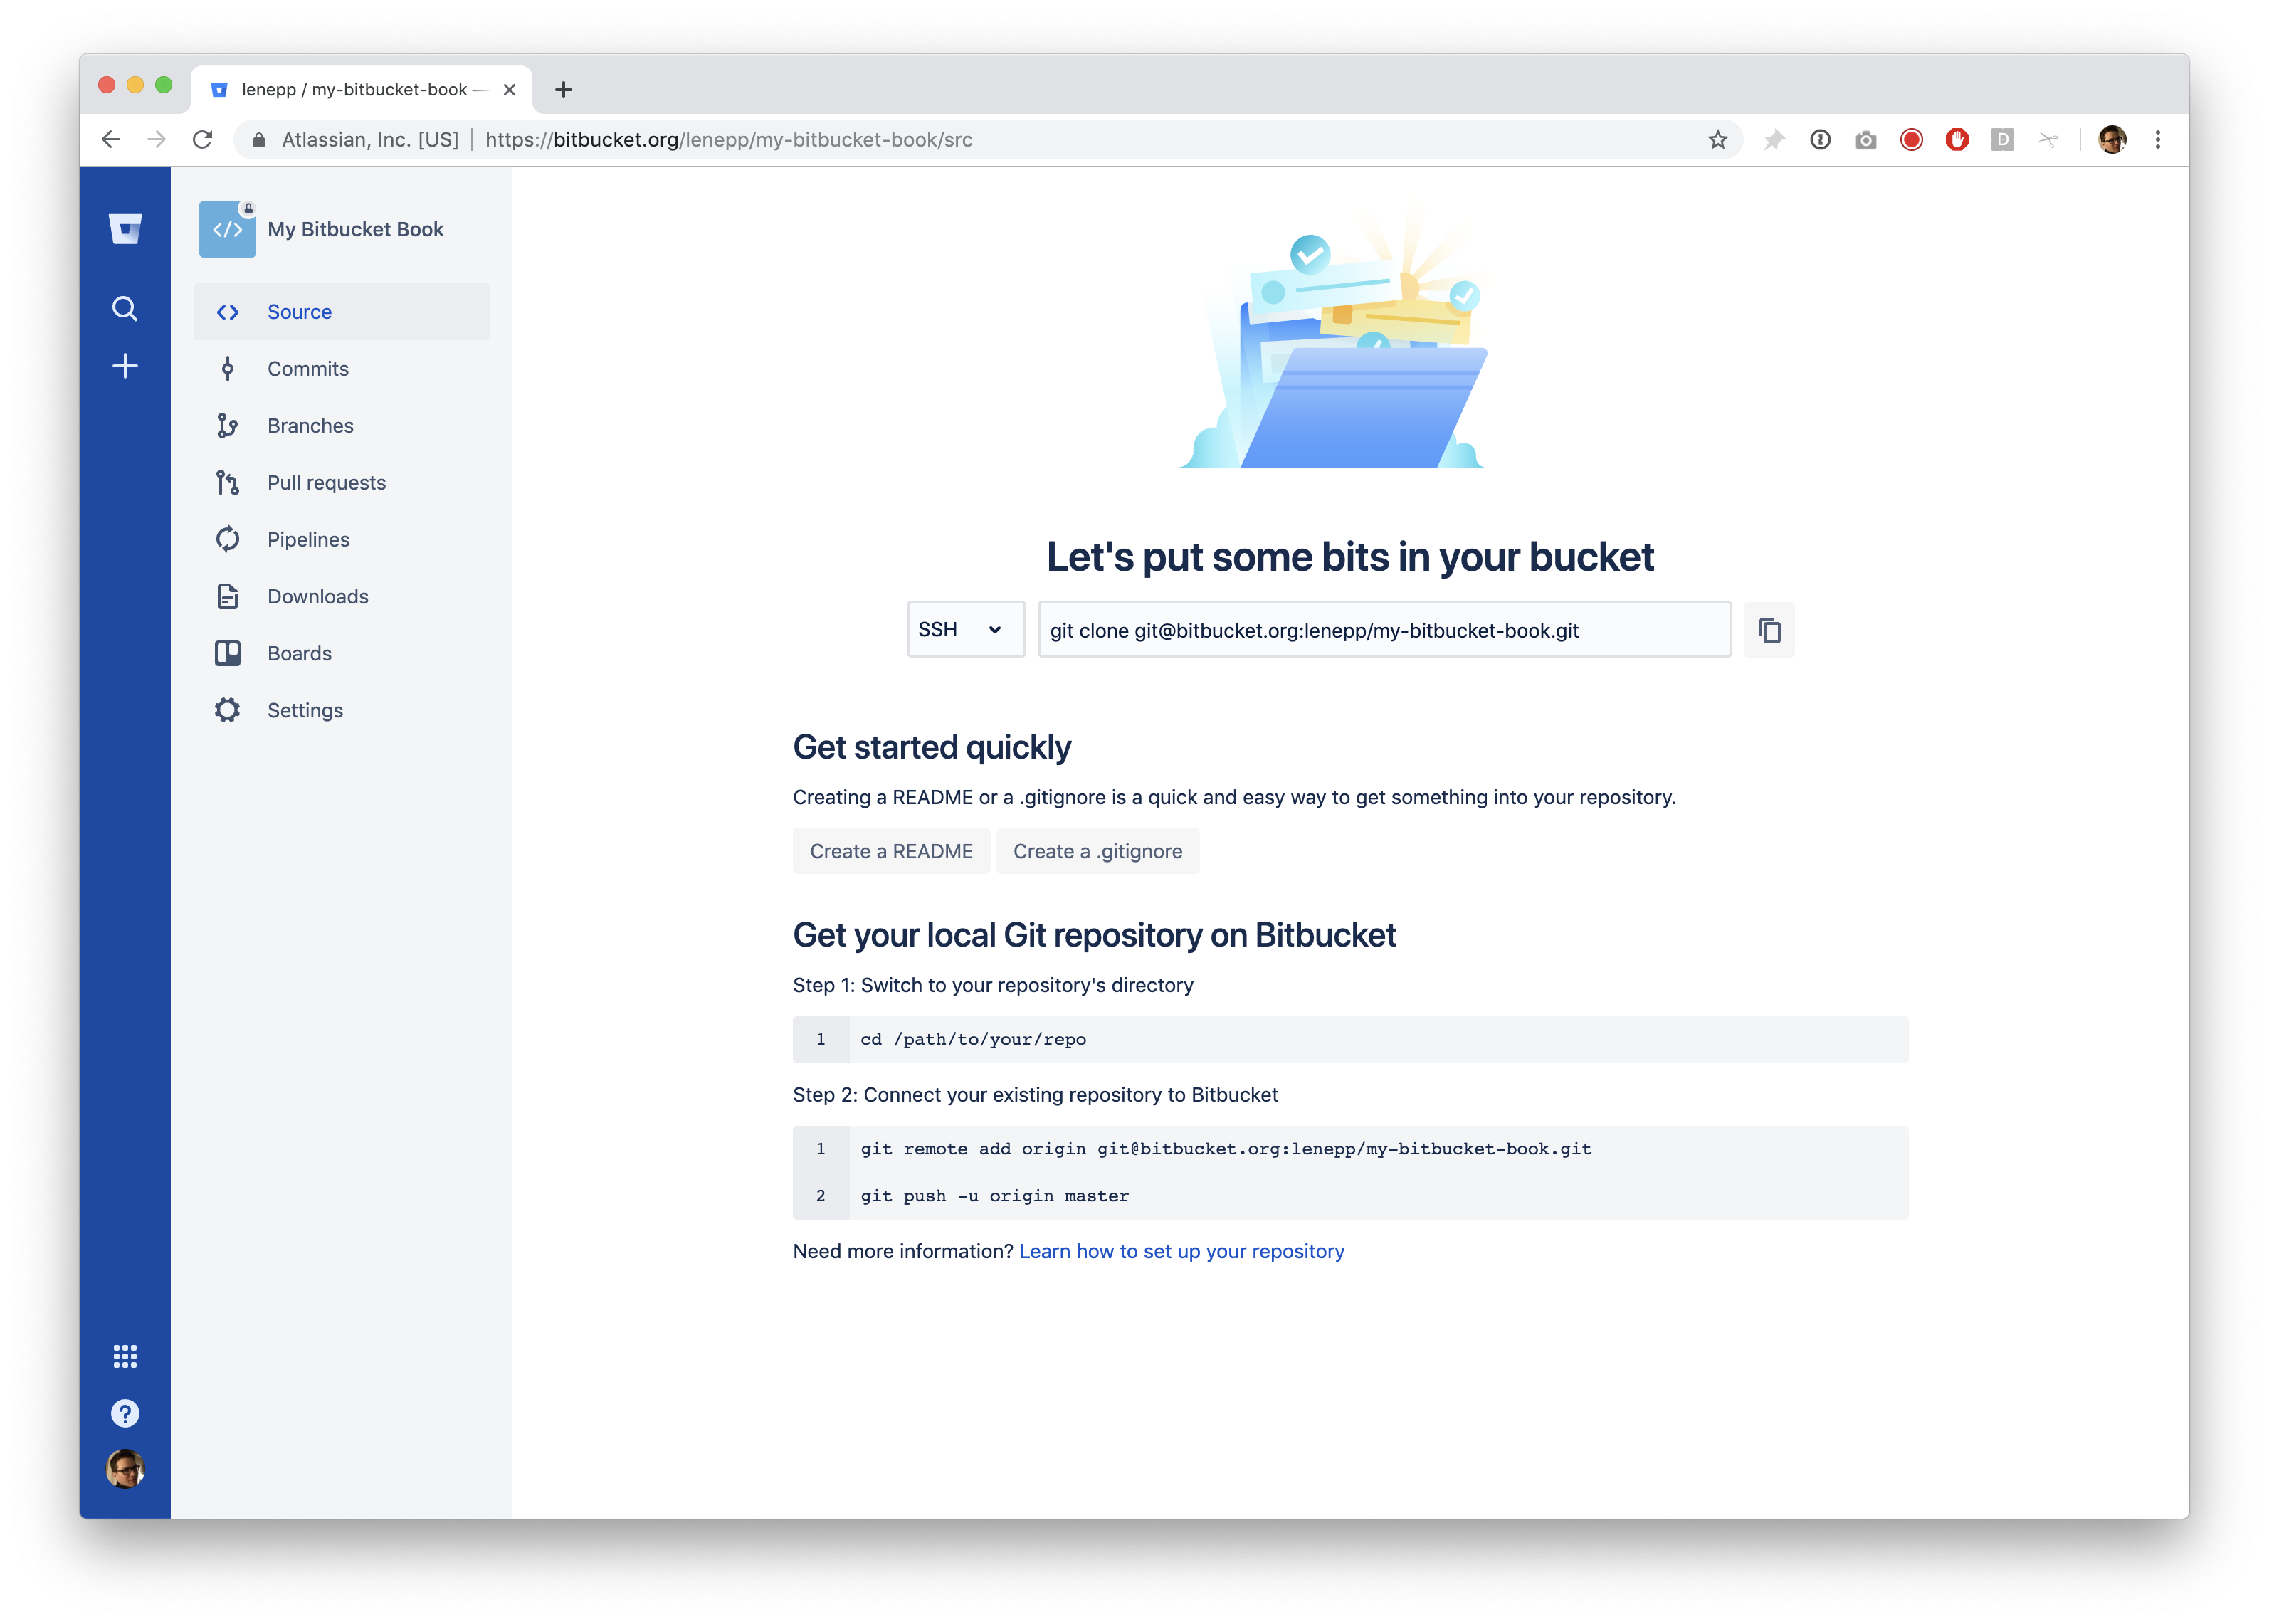Click the Create a README button

[x=891, y=852]
